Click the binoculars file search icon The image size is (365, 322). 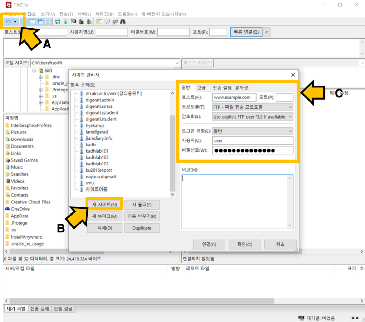point(123,22)
